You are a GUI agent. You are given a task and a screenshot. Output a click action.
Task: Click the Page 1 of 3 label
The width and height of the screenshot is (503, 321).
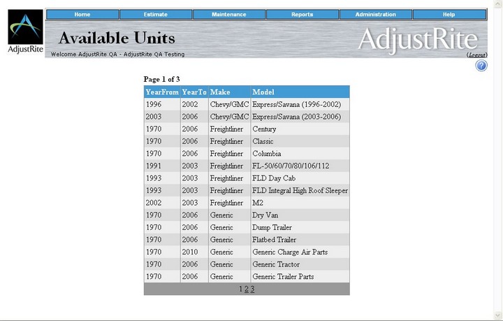click(161, 79)
